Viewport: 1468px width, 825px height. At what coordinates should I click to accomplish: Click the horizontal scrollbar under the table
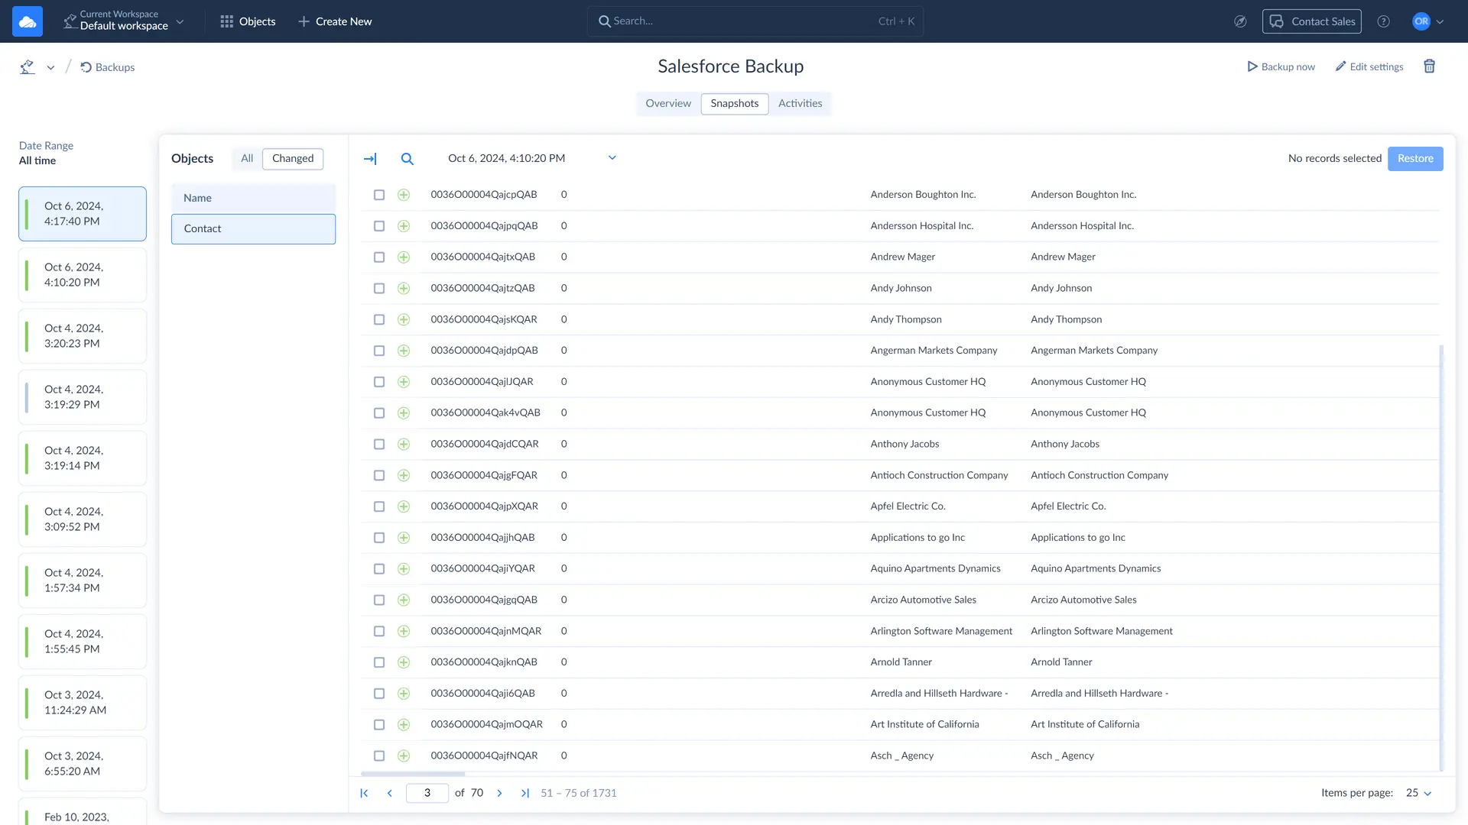pos(413,774)
